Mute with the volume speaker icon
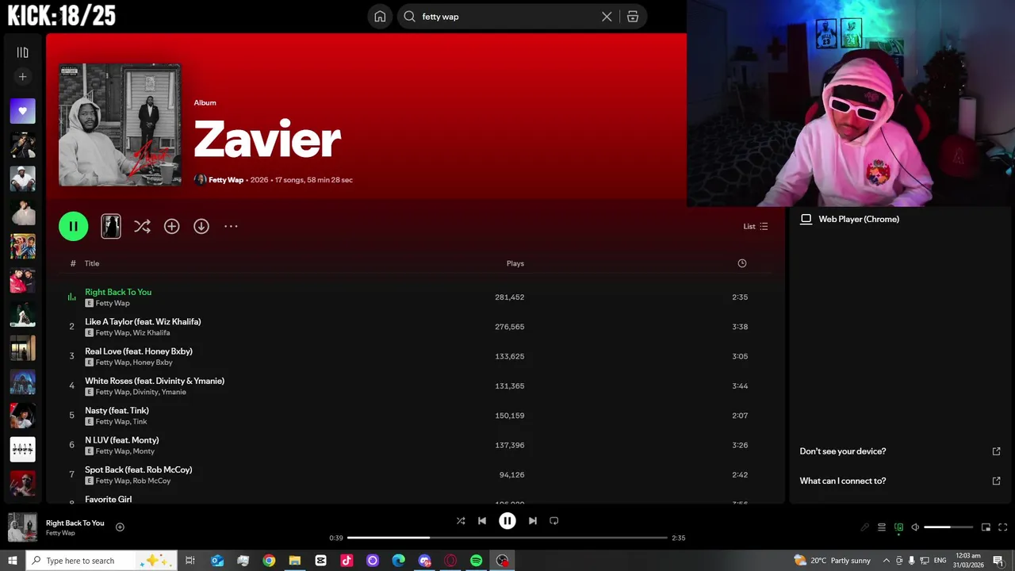 (x=915, y=527)
